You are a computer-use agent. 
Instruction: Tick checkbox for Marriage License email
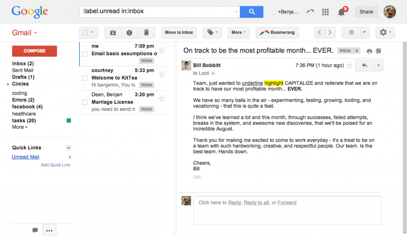tap(85, 102)
